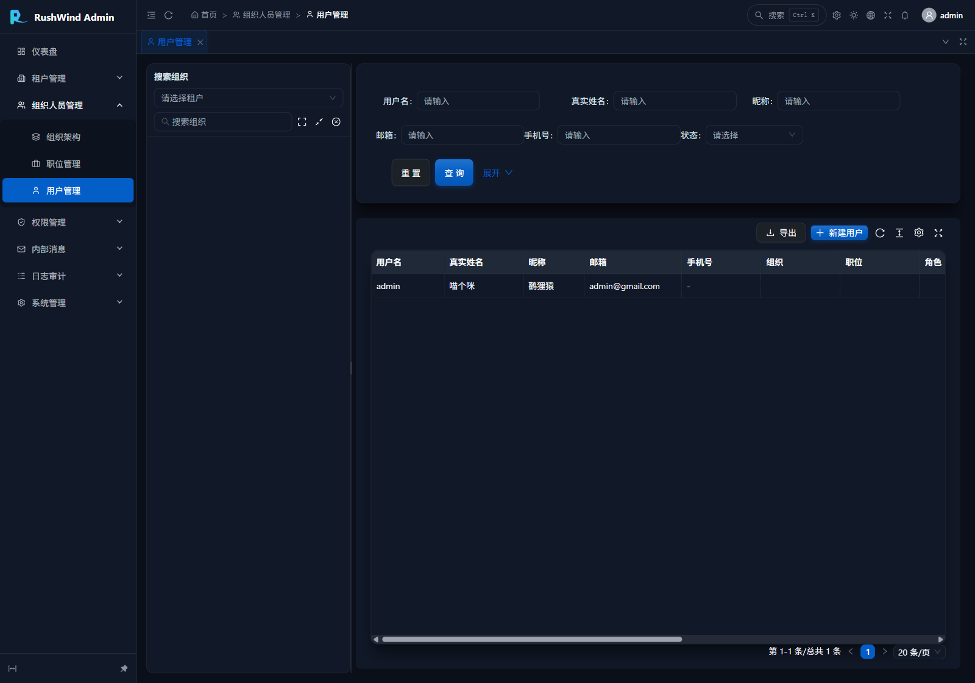Expand all organization tree nodes icon
The width and height of the screenshot is (975, 683).
coord(302,122)
